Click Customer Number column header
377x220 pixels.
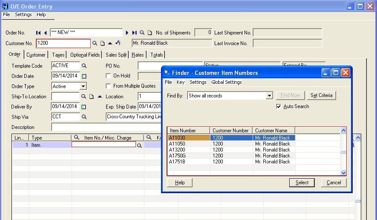pos(231,130)
